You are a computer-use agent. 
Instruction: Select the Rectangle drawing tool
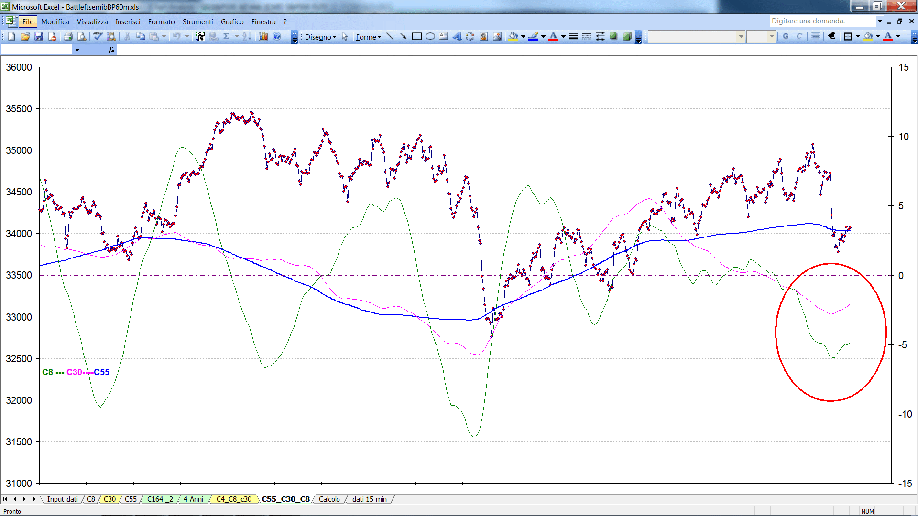(x=416, y=36)
